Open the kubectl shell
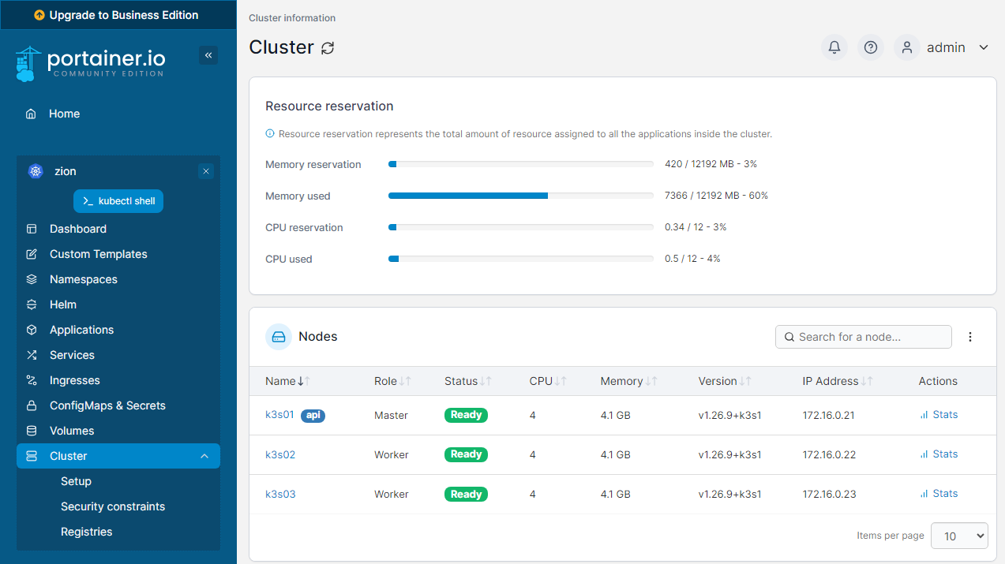Viewport: 1005px width, 564px height. [x=118, y=201]
